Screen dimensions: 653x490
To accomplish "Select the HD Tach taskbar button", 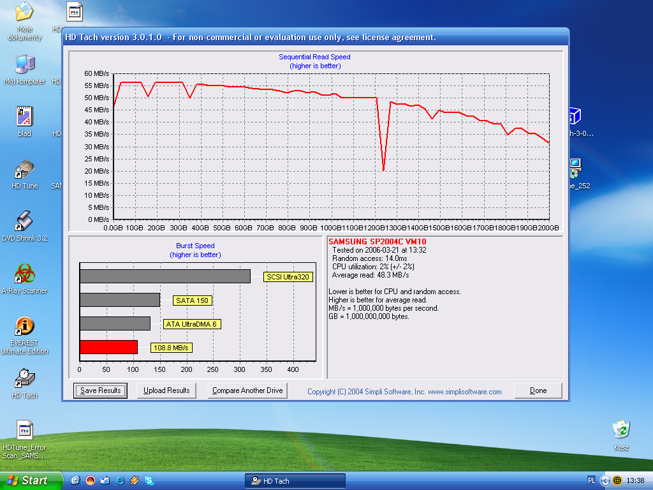I will [x=295, y=481].
